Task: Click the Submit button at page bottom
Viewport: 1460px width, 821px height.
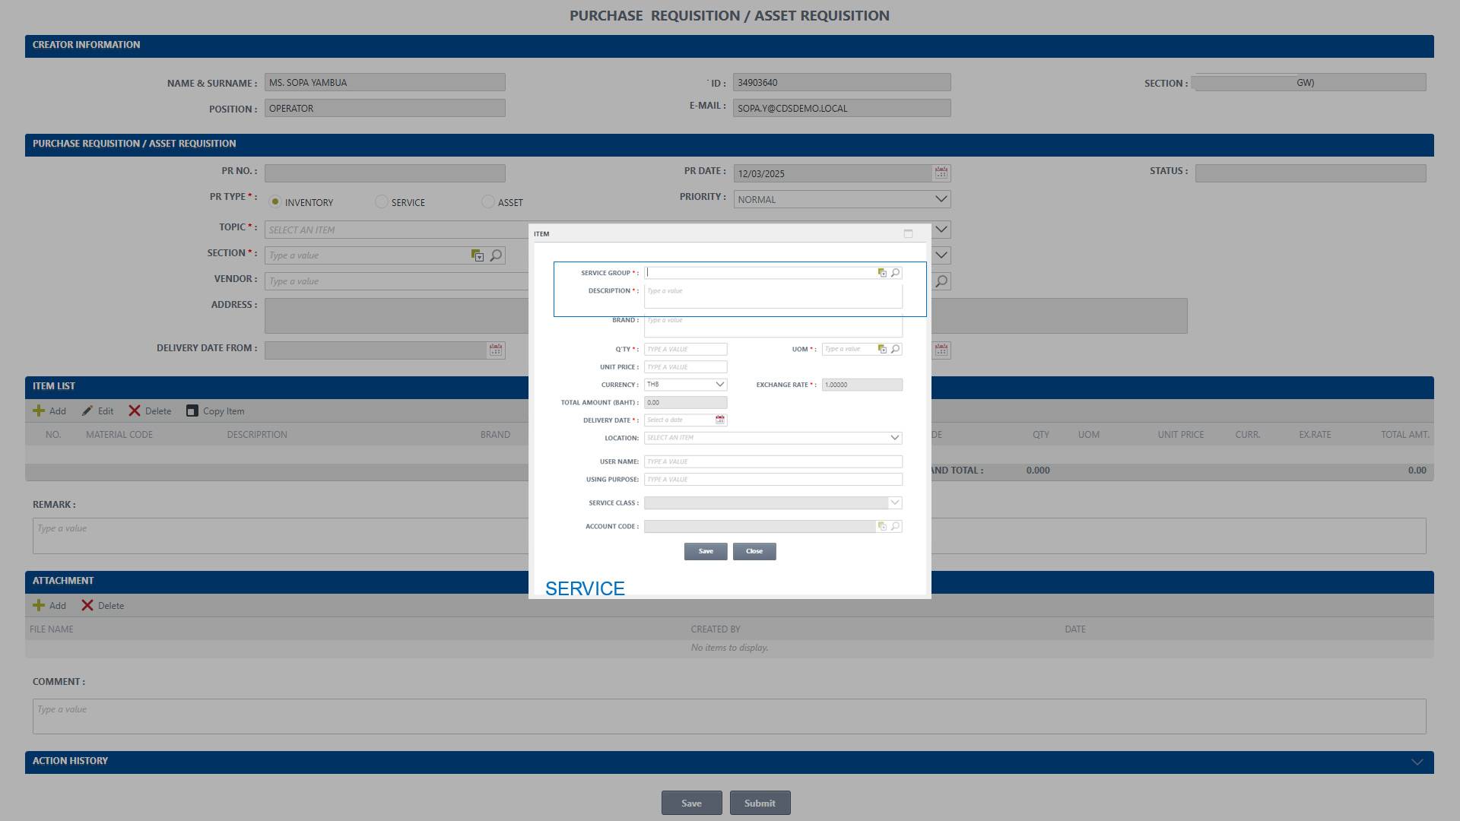Action: click(760, 803)
